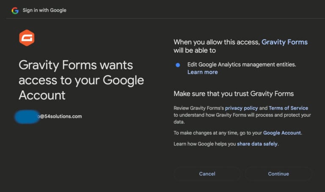The height and width of the screenshot is (192, 325).
Task: Click the Sign in with Google header text
Action: click(x=44, y=10)
